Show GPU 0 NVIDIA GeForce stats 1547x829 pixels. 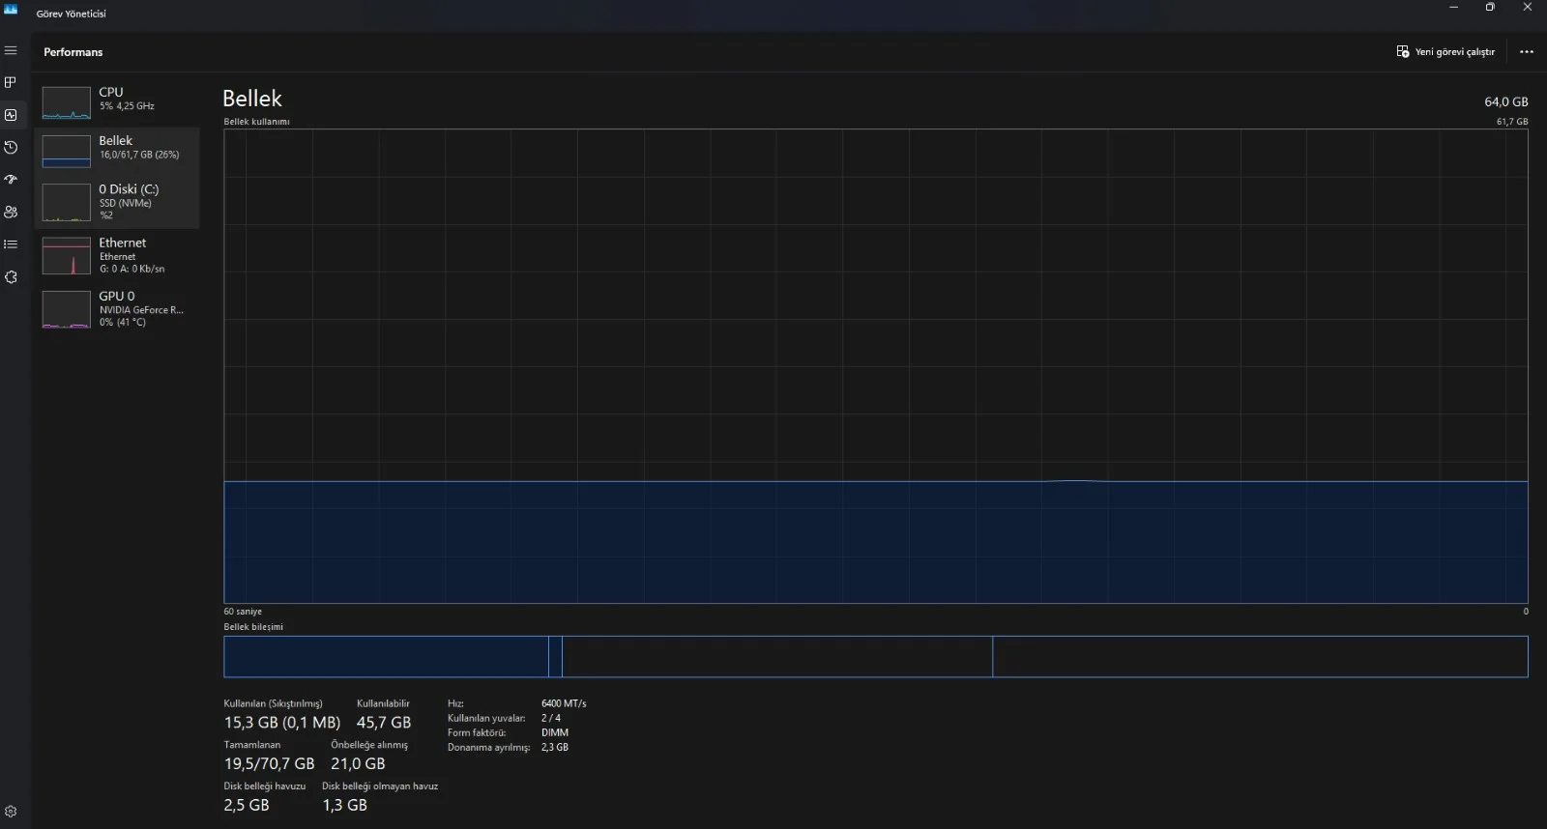point(117,308)
